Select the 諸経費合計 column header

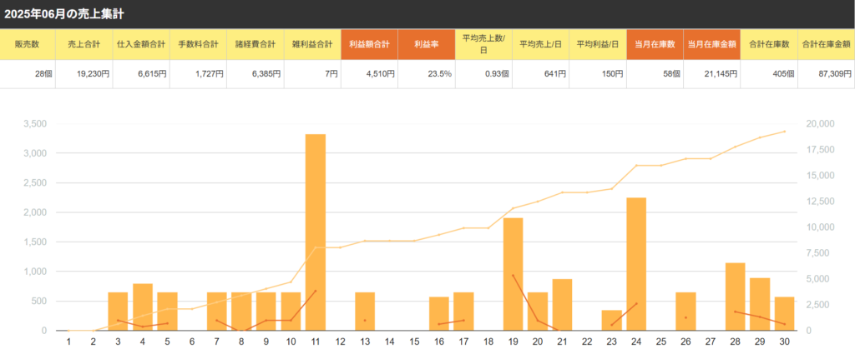point(255,45)
